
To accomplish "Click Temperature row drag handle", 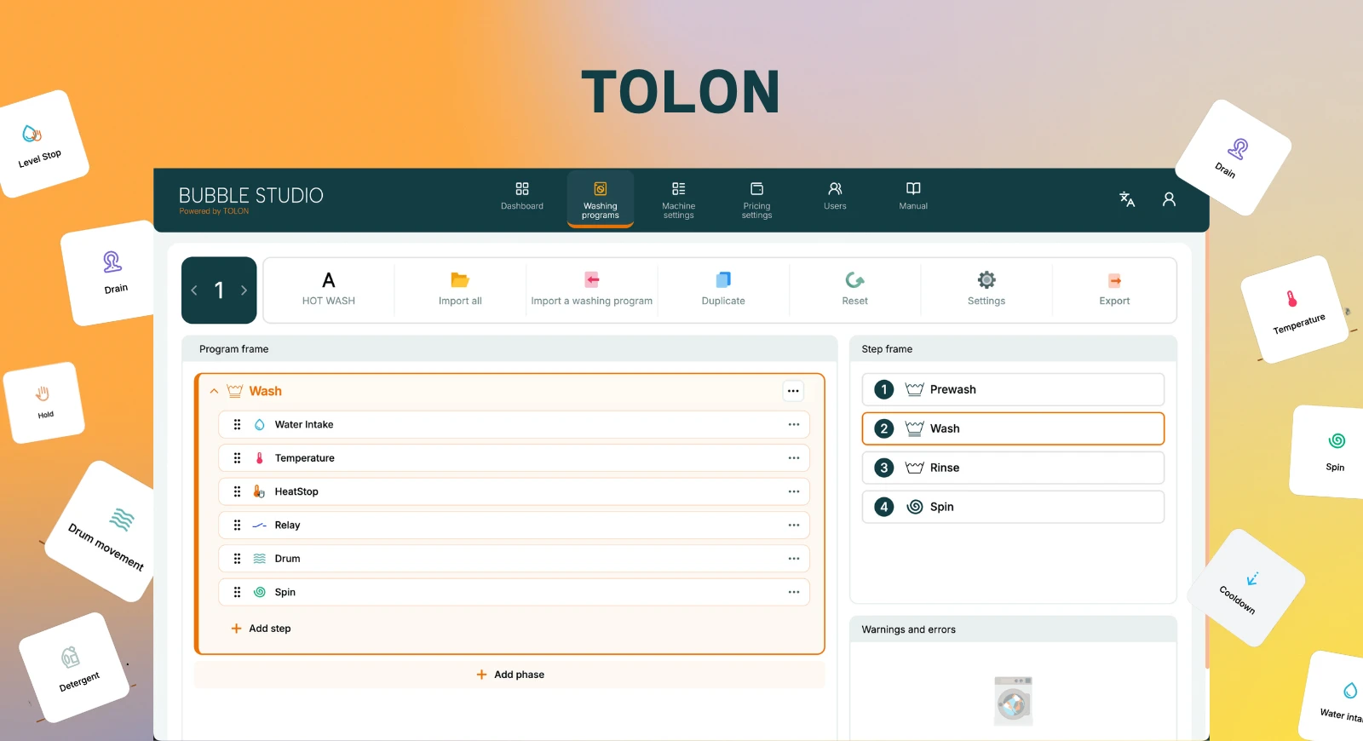I will (237, 458).
